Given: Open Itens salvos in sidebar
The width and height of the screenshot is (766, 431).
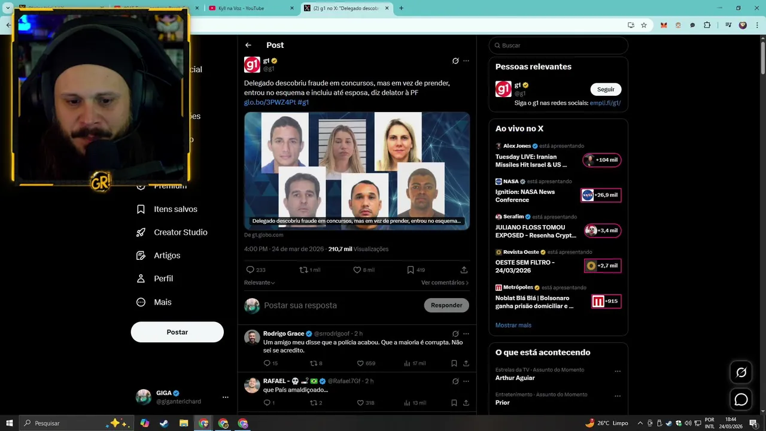Looking at the screenshot, I should [167, 209].
